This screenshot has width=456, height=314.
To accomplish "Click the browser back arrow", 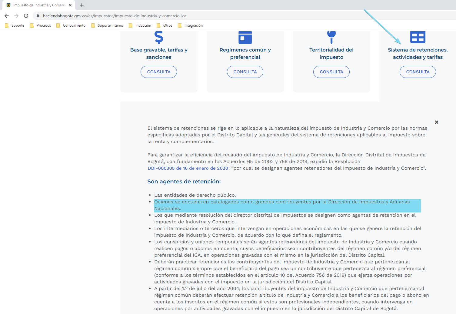I will [x=7, y=16].
